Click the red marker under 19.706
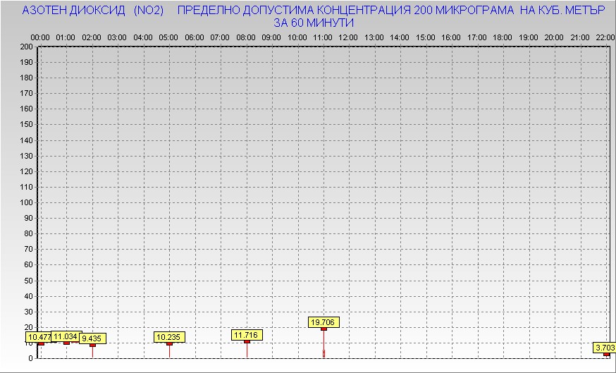The height and width of the screenshot is (373, 616). pyautogui.click(x=324, y=329)
